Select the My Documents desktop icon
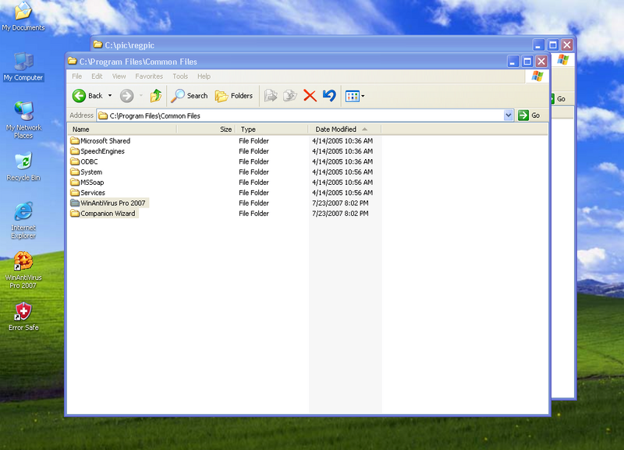This screenshot has width=624, height=450. click(x=23, y=16)
